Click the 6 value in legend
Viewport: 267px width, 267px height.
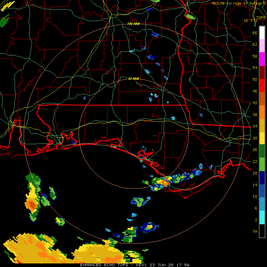click(256, 208)
